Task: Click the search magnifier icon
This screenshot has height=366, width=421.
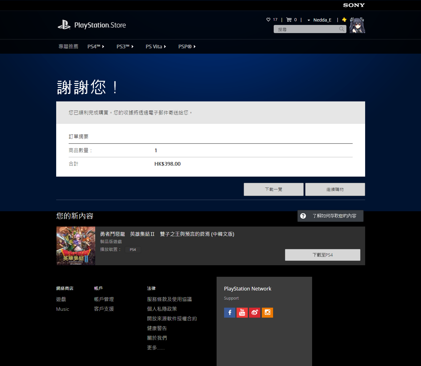Action: [x=342, y=29]
